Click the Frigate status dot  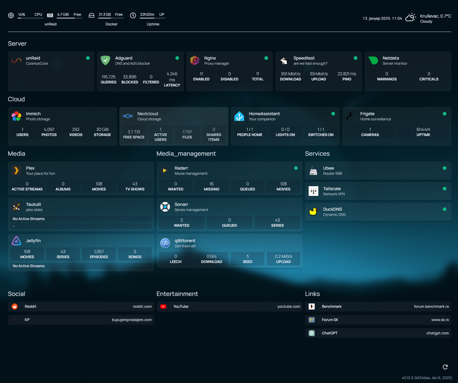pos(445,113)
